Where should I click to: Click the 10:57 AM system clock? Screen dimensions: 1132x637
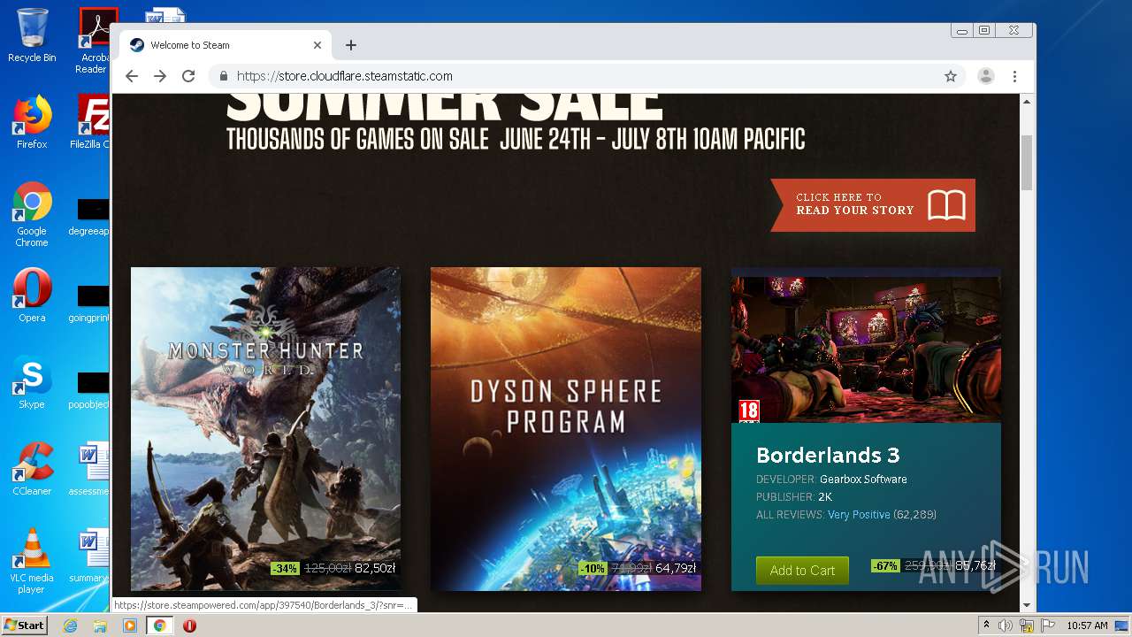1087,625
